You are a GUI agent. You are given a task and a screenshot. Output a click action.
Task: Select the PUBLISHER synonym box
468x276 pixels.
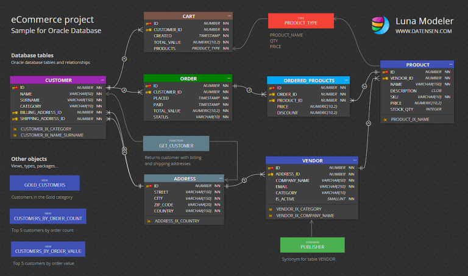[x=312, y=245]
